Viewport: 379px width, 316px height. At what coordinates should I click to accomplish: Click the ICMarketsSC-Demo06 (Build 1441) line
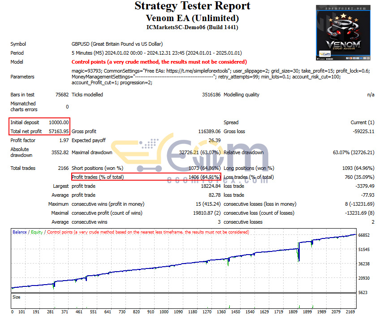click(x=192, y=27)
